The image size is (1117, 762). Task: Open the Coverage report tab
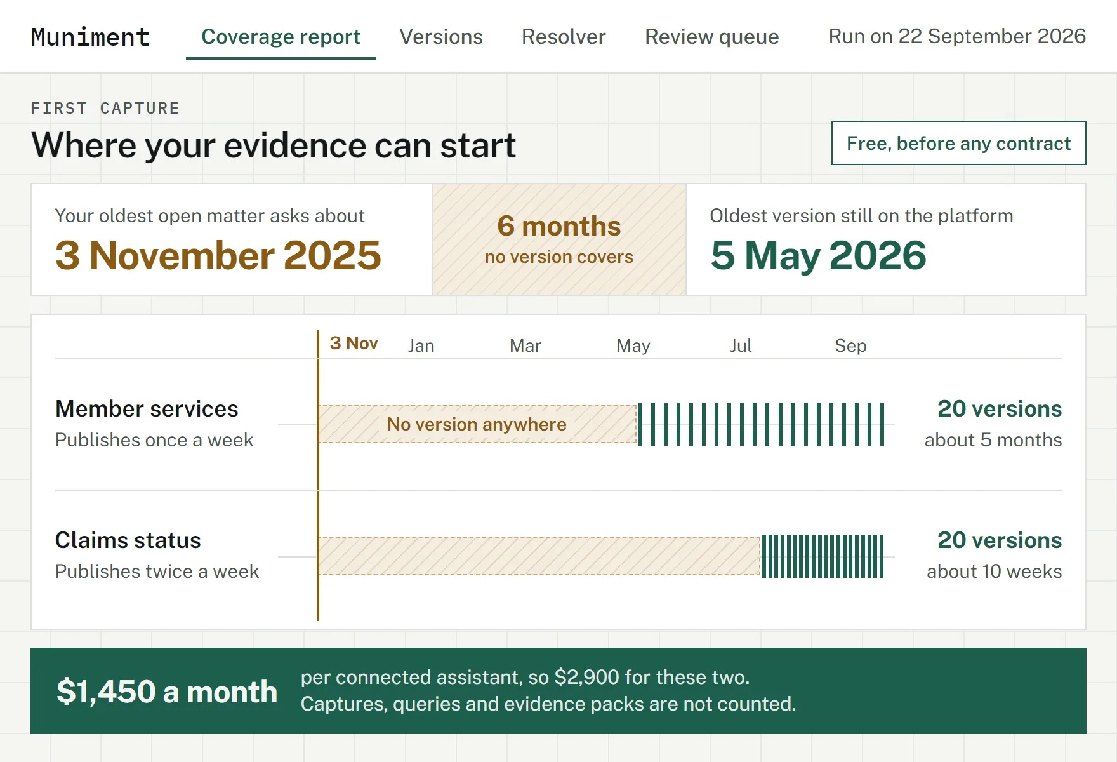[x=281, y=37]
